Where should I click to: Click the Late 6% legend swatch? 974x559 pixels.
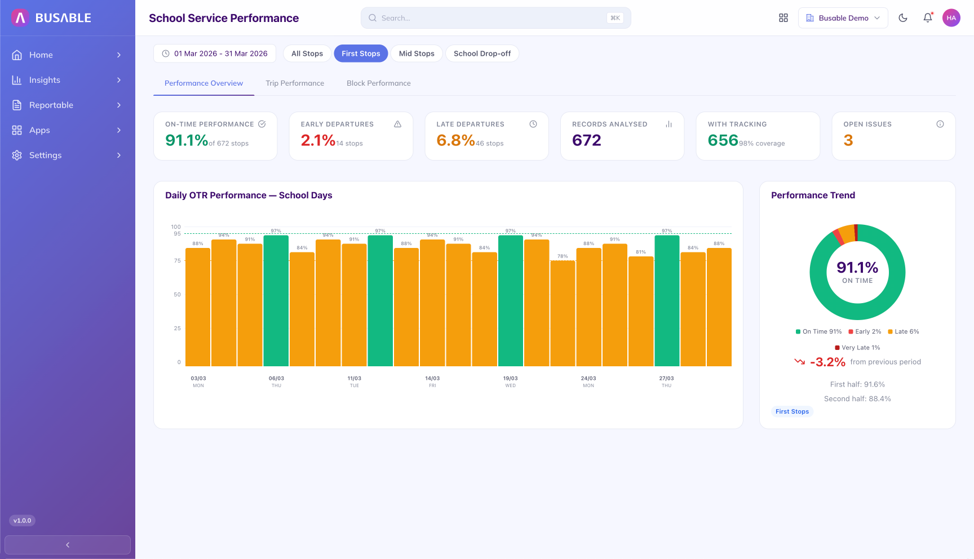click(x=891, y=332)
